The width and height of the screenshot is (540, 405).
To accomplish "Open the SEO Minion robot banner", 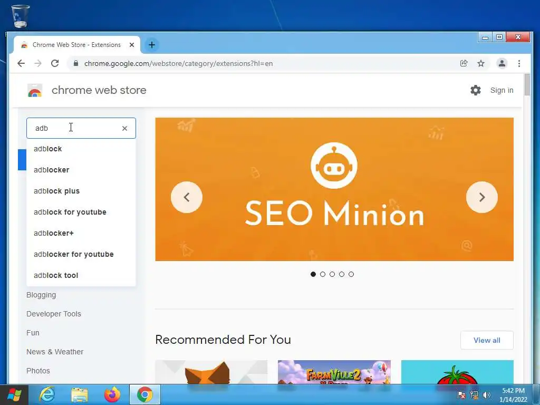I will 334,189.
